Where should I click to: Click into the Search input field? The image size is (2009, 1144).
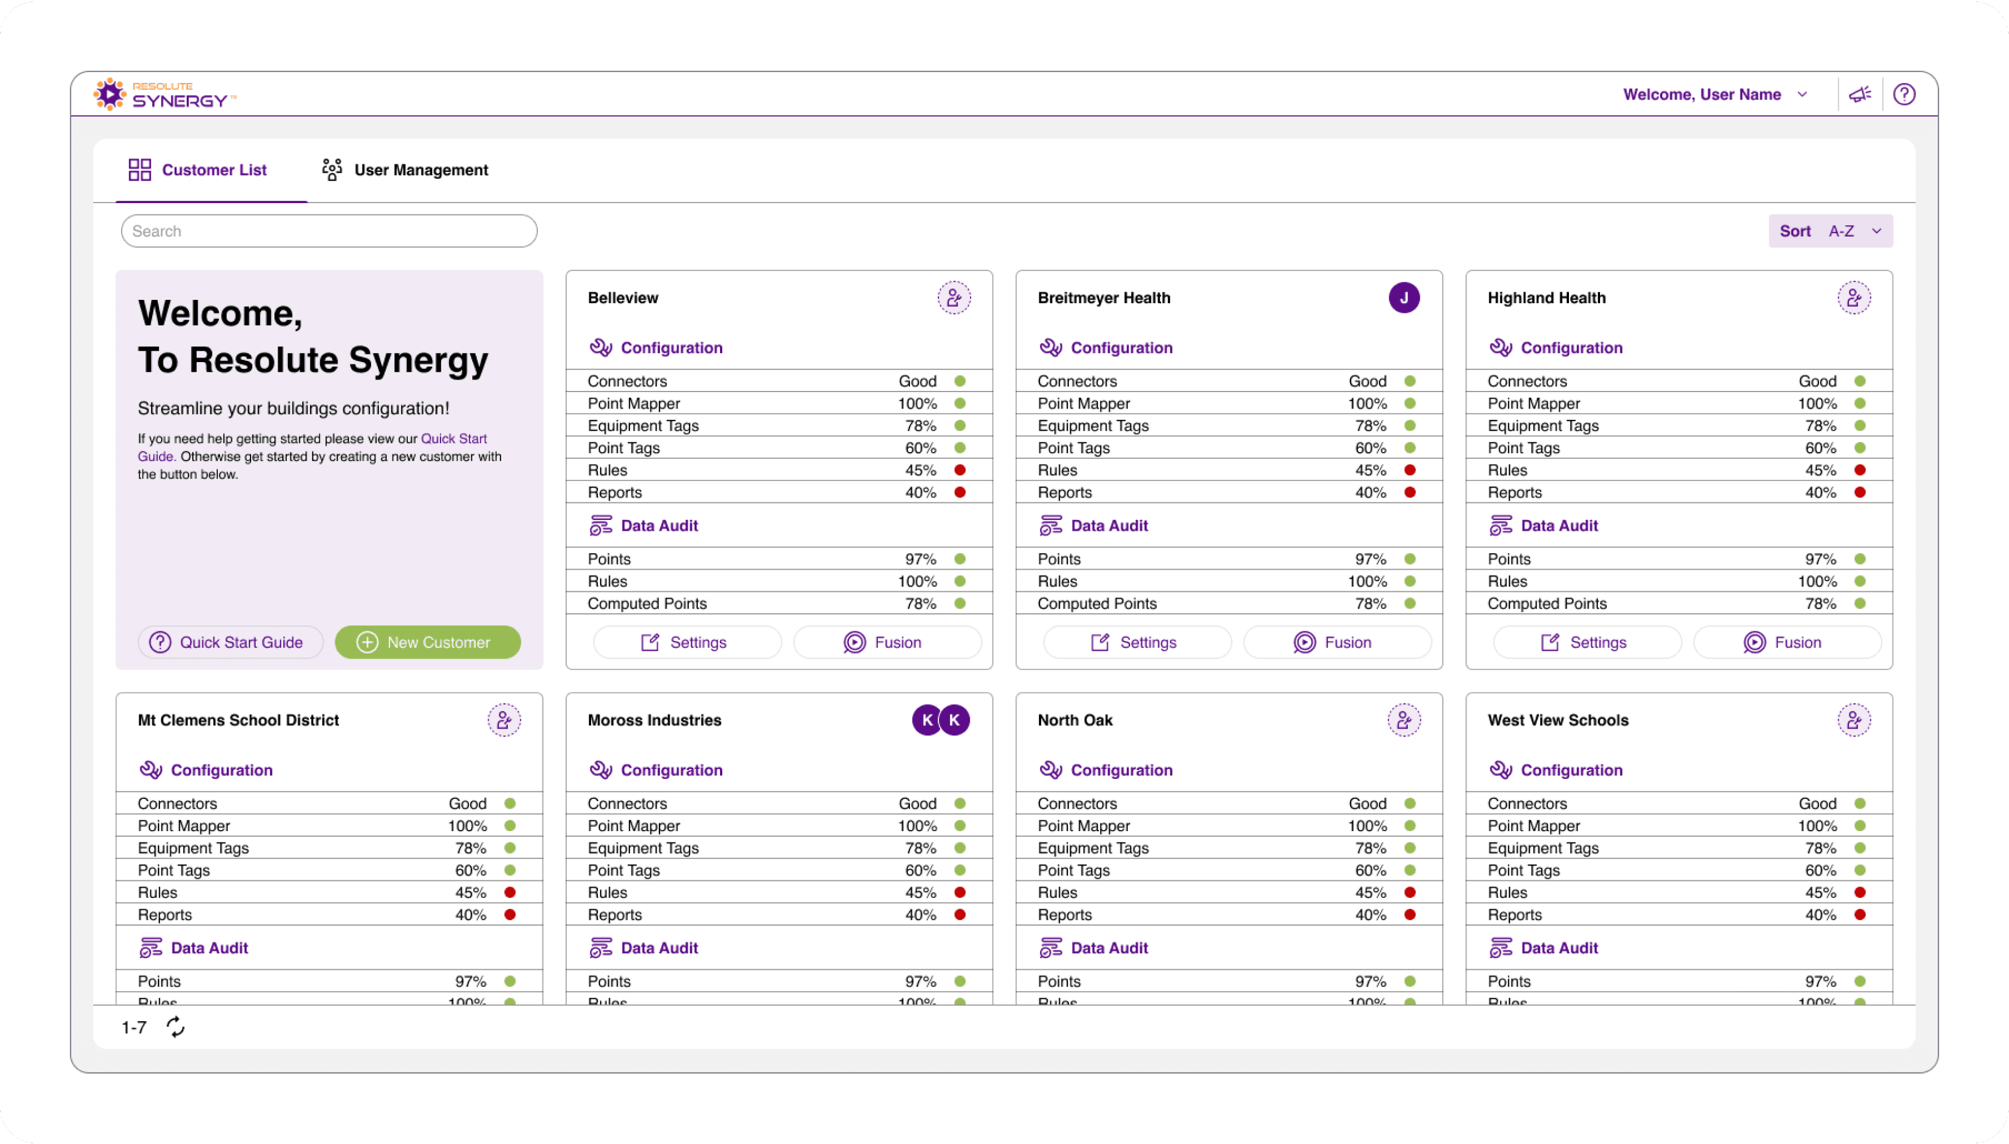coord(328,231)
